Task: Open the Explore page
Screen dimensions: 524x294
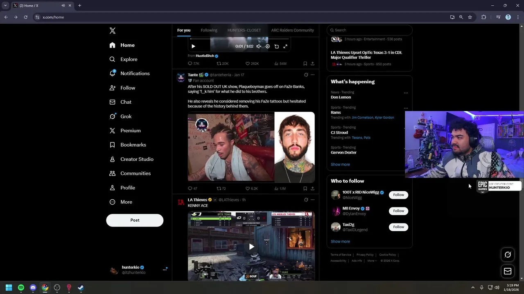Action: tap(123, 59)
